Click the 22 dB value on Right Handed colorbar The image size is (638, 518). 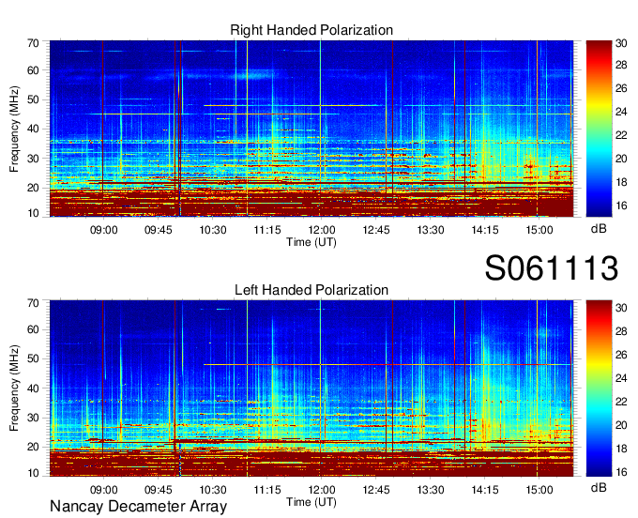point(621,135)
